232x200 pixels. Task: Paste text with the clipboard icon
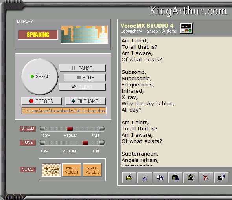(x=175, y=178)
